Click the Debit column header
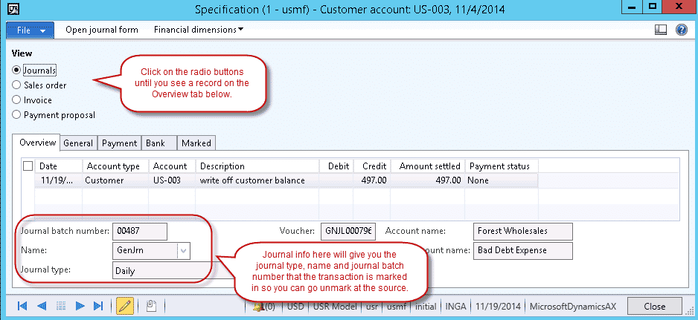The width and height of the screenshot is (698, 320). [x=337, y=166]
